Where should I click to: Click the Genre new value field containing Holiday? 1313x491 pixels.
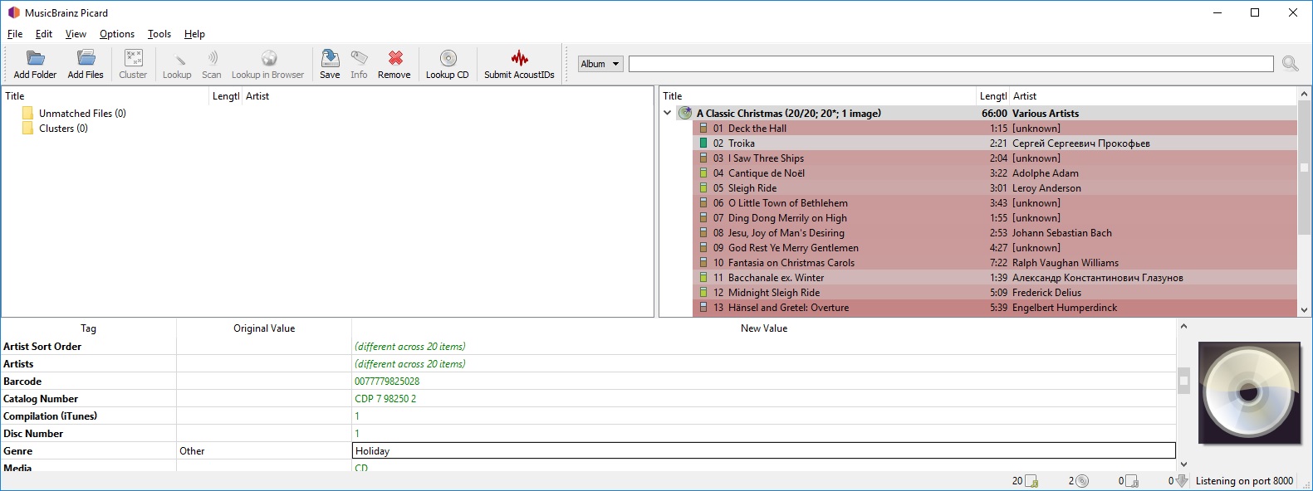[x=764, y=450]
